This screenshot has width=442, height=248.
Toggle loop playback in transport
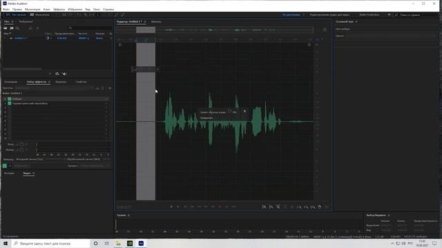227,207
